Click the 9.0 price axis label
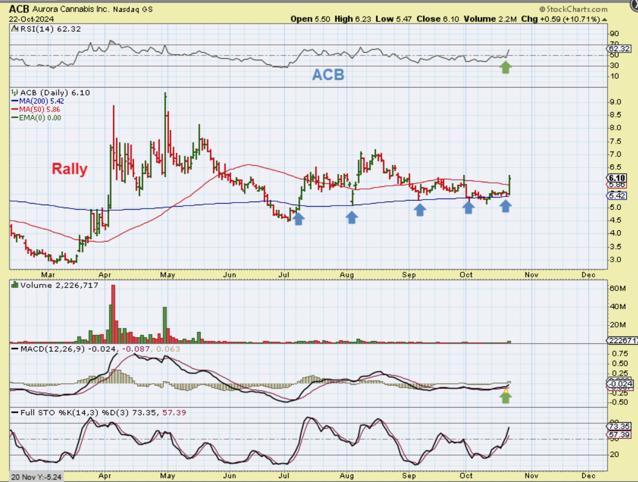 615,102
